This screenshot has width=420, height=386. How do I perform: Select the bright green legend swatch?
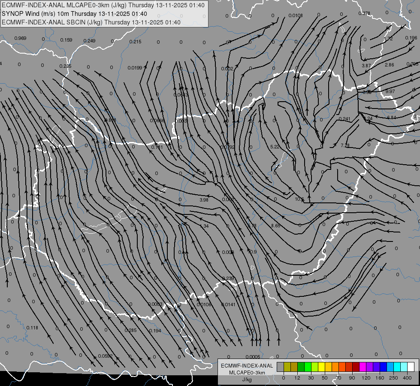pos(308,367)
